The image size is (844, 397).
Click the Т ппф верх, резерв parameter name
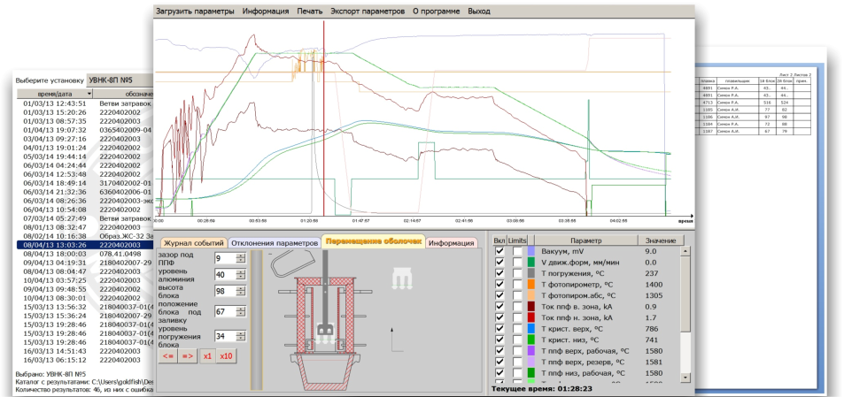pyautogui.click(x=583, y=363)
